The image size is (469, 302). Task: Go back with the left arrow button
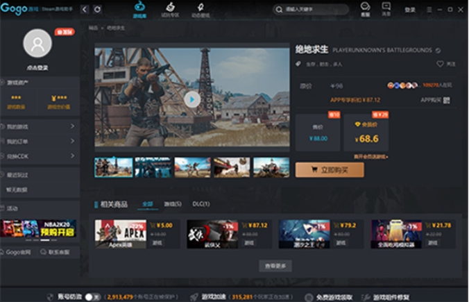pyautogui.click(x=85, y=9)
